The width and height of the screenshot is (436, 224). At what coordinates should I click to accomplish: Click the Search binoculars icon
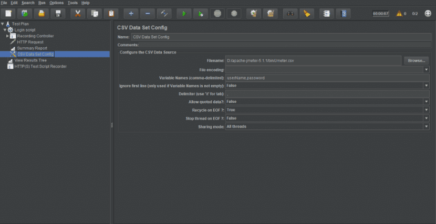(x=290, y=14)
